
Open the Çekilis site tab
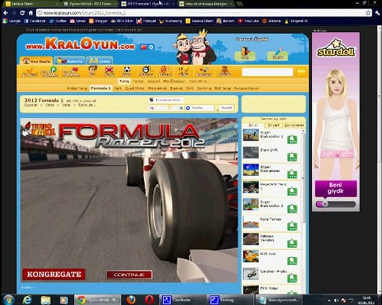[99, 61]
